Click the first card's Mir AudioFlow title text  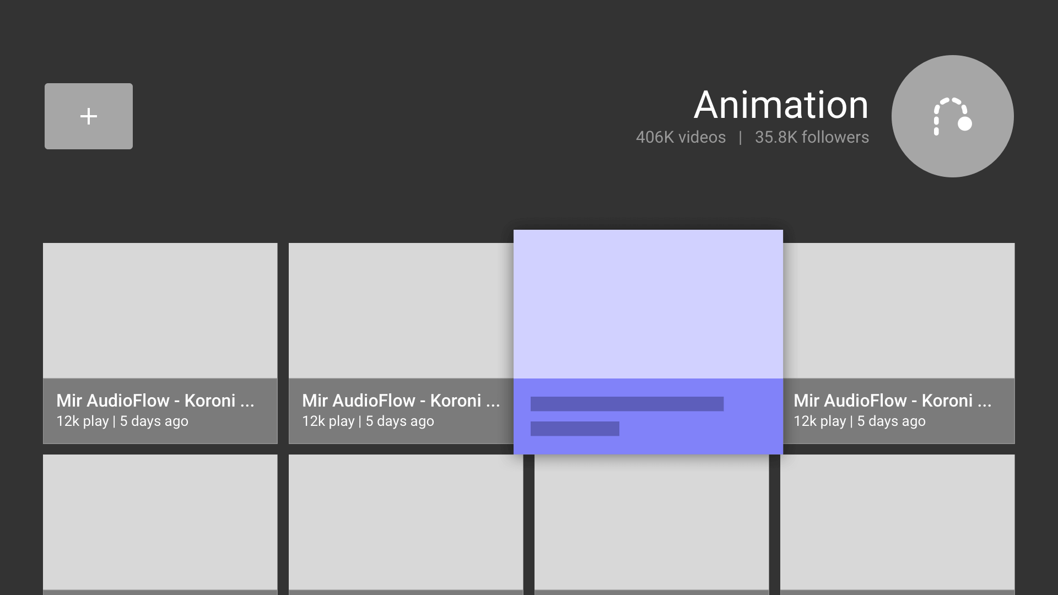tap(155, 401)
